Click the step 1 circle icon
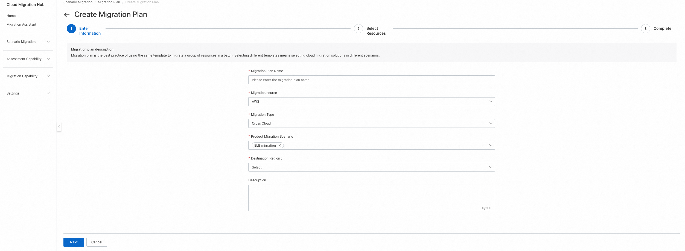 tap(71, 29)
